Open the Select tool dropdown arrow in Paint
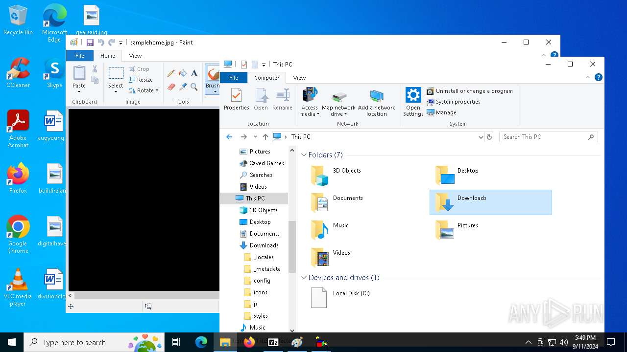Screen dimensions: 627x352 click(x=116, y=91)
